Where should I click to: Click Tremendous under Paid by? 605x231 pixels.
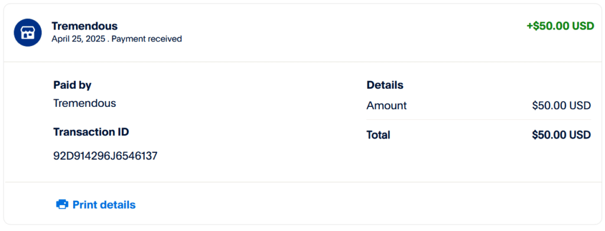(84, 103)
